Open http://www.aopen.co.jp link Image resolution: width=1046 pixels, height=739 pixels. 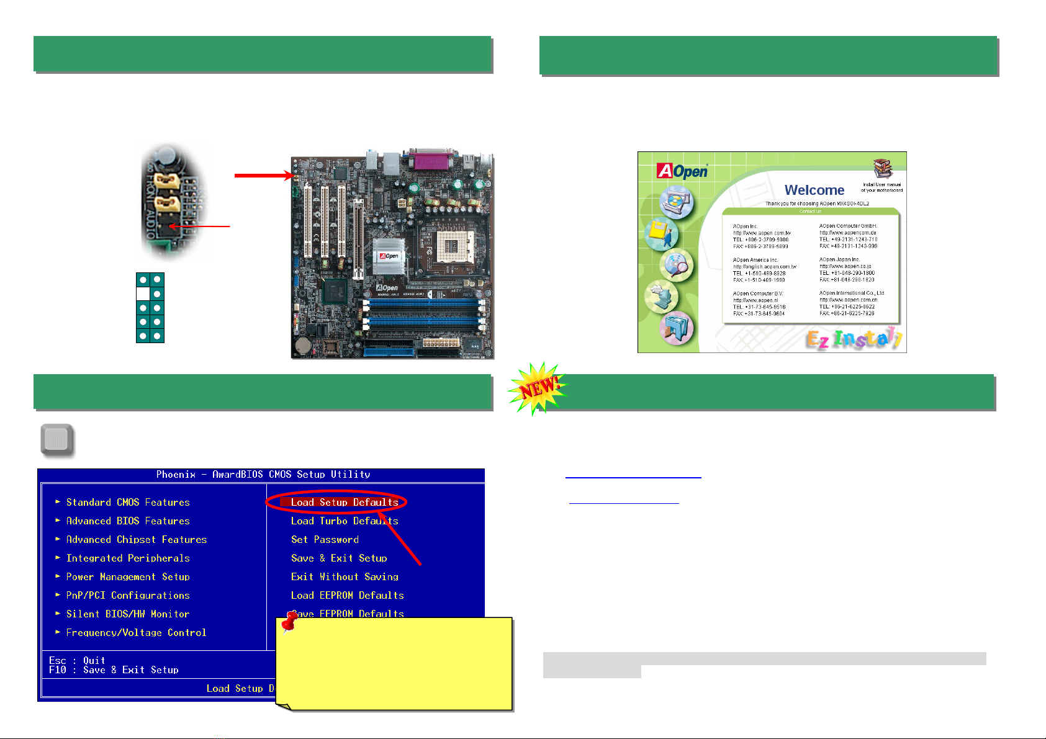[845, 266]
